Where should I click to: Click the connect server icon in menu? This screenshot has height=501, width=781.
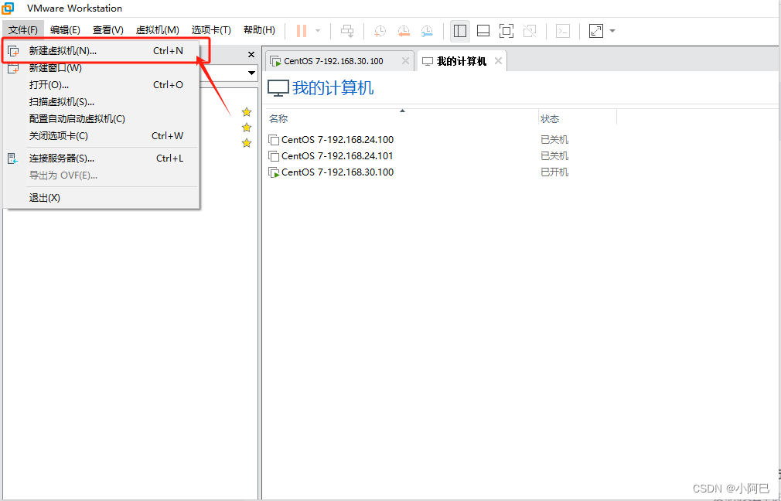point(13,158)
